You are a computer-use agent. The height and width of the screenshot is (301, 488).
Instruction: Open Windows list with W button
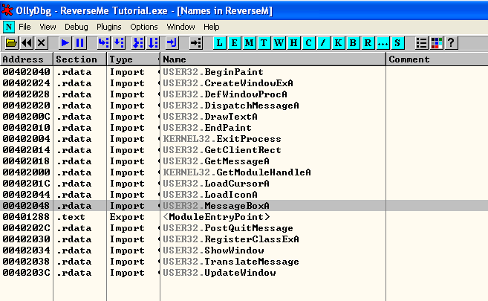(279, 42)
